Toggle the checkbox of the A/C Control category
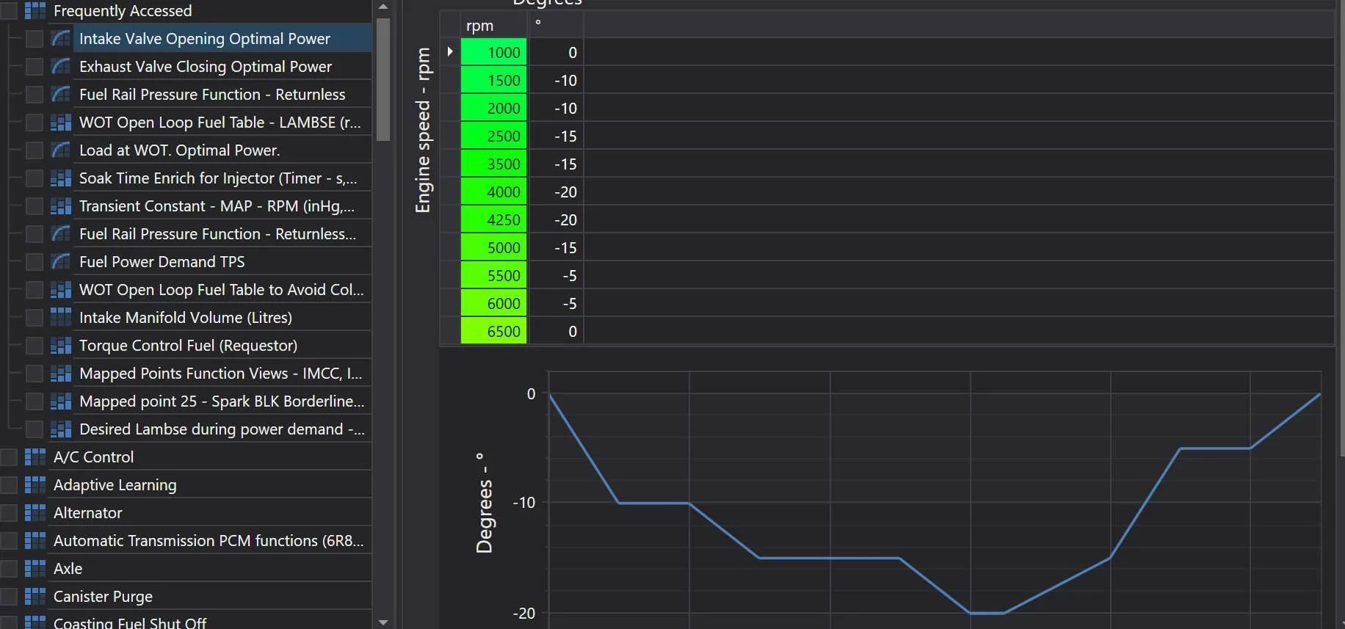The image size is (1345, 629). 9,457
